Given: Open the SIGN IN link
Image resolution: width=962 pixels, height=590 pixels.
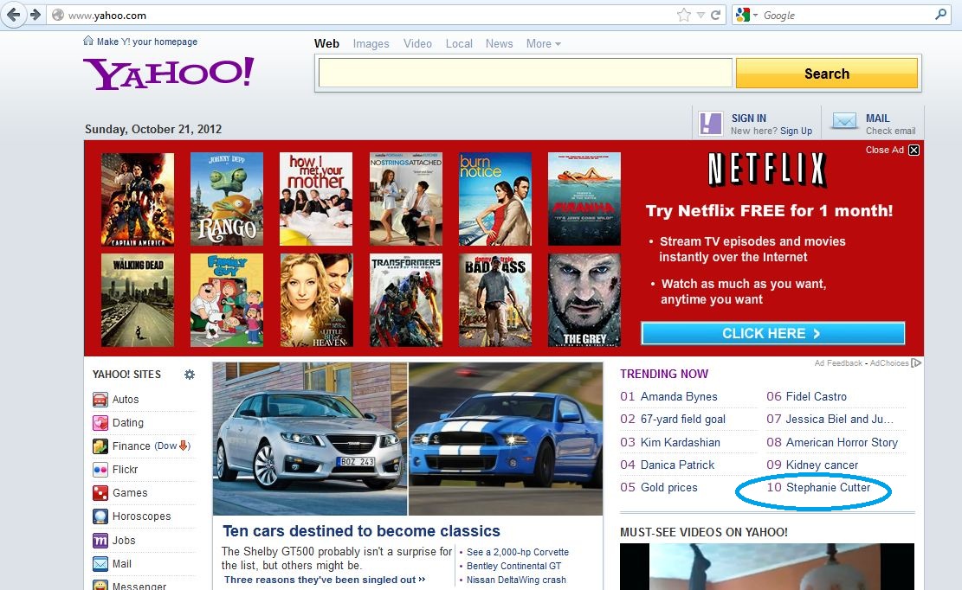Looking at the screenshot, I should click(748, 119).
